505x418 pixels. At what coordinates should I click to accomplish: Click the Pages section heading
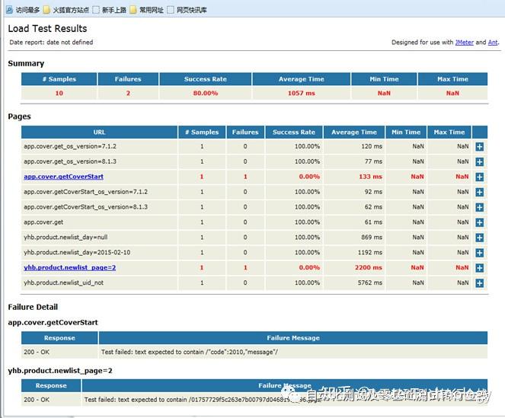click(19, 116)
